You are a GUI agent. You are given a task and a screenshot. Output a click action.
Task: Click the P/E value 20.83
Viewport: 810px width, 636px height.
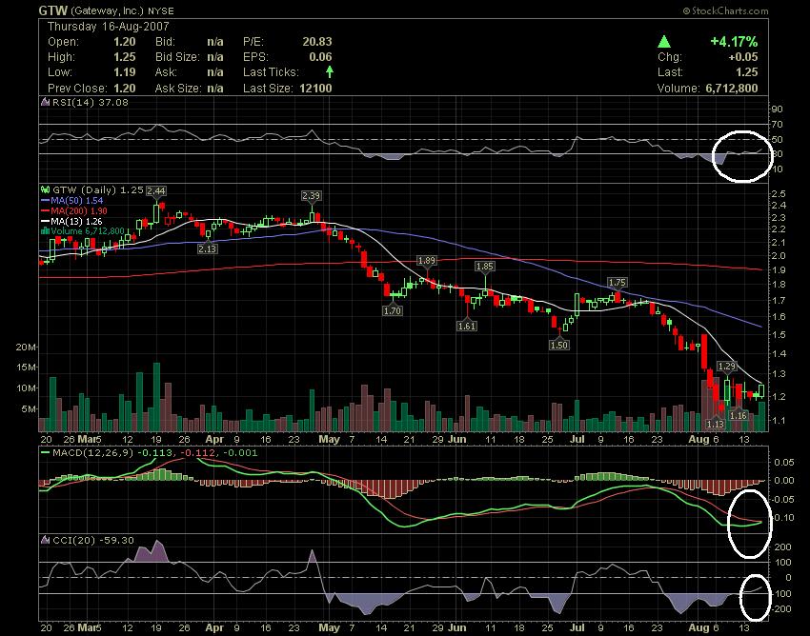click(x=317, y=42)
